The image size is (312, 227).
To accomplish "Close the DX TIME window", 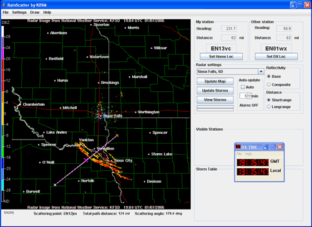I will tap(280, 147).
